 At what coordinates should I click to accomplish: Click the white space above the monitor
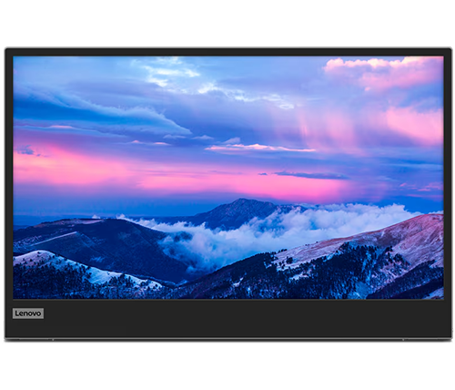click(x=227, y=23)
